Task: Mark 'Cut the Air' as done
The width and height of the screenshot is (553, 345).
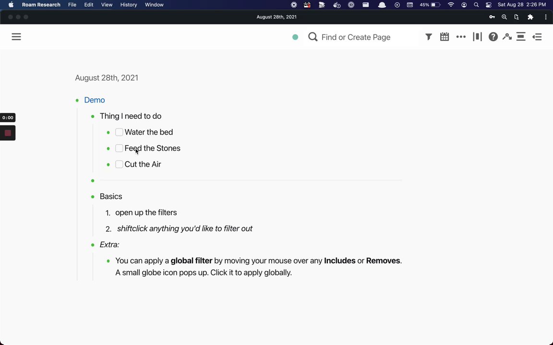Action: point(119,164)
